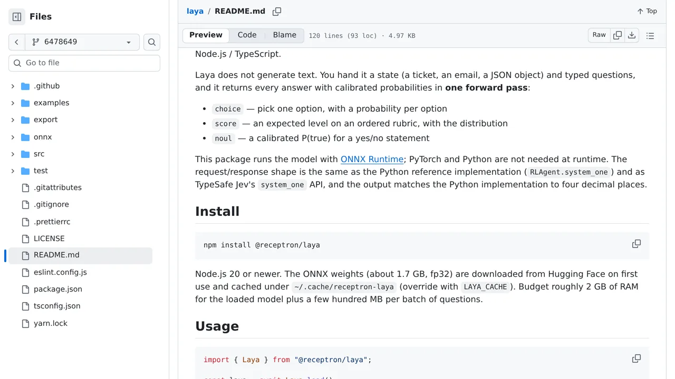Open the yarn.lock file
The height and width of the screenshot is (379, 675).
click(51, 324)
